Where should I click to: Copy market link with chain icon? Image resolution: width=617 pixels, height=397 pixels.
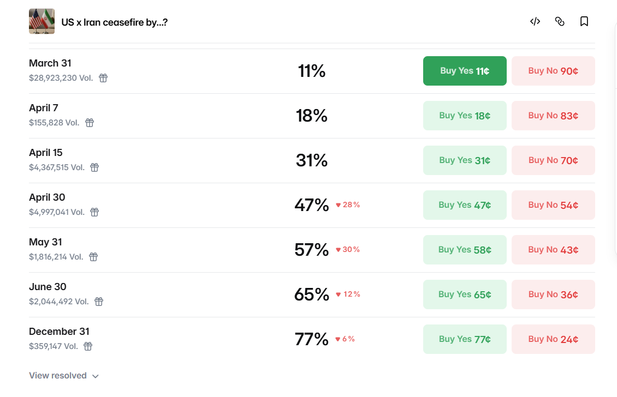(560, 21)
